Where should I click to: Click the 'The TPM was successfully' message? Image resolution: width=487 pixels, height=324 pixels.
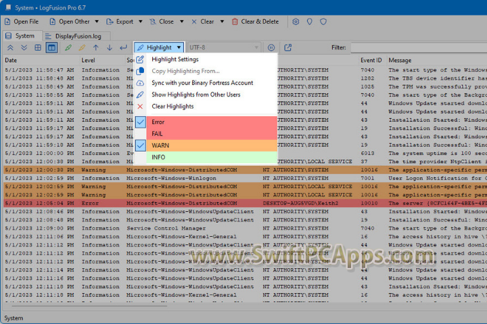point(438,86)
